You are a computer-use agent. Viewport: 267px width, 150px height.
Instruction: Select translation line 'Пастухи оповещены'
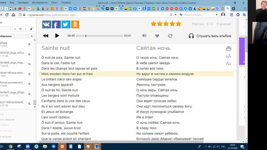pyautogui.click(x=152, y=95)
